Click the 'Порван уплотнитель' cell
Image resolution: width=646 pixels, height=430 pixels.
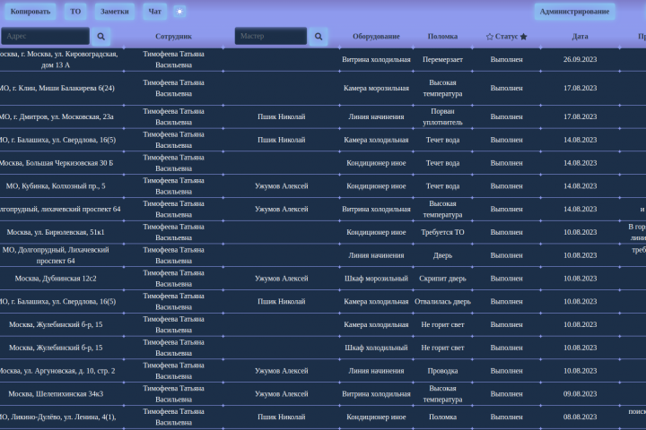point(442,116)
